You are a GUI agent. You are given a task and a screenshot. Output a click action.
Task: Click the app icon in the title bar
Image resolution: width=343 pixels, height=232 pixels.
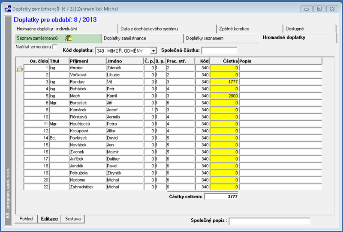[x=8, y=9]
